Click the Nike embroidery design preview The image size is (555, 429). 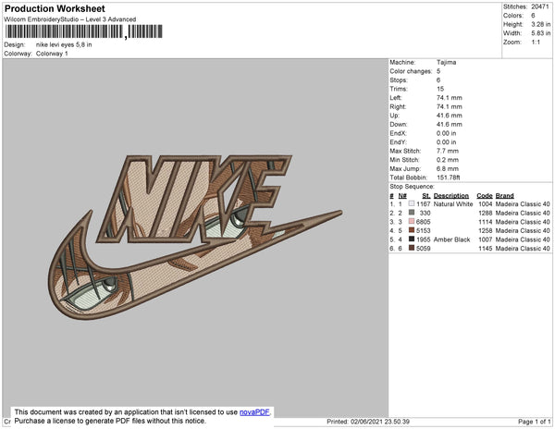click(195, 237)
